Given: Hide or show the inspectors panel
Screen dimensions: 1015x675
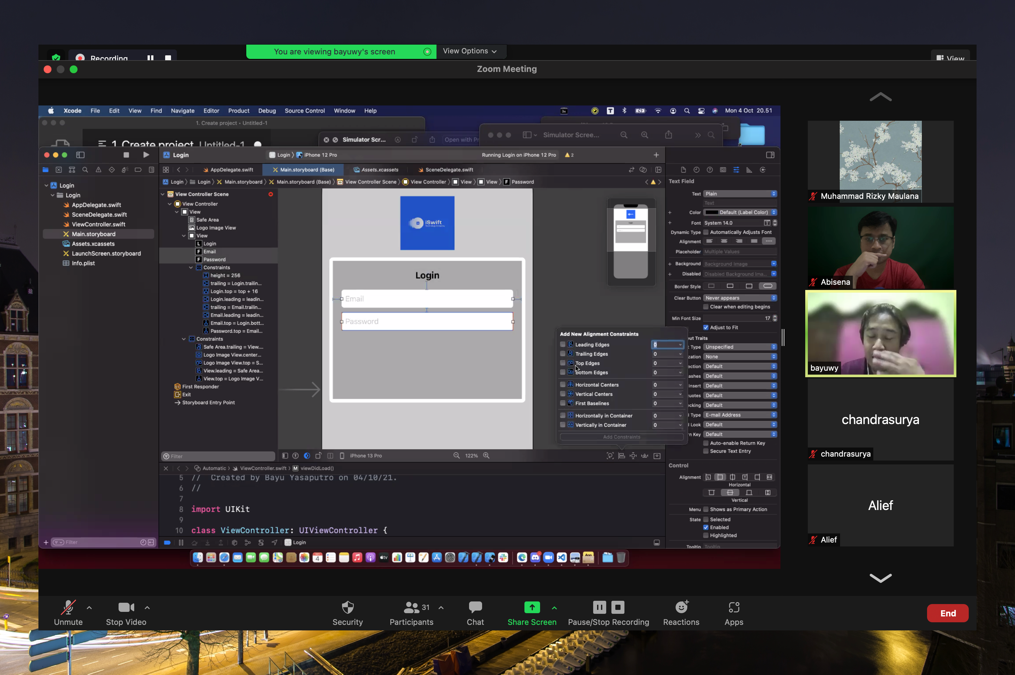Looking at the screenshot, I should [770, 155].
